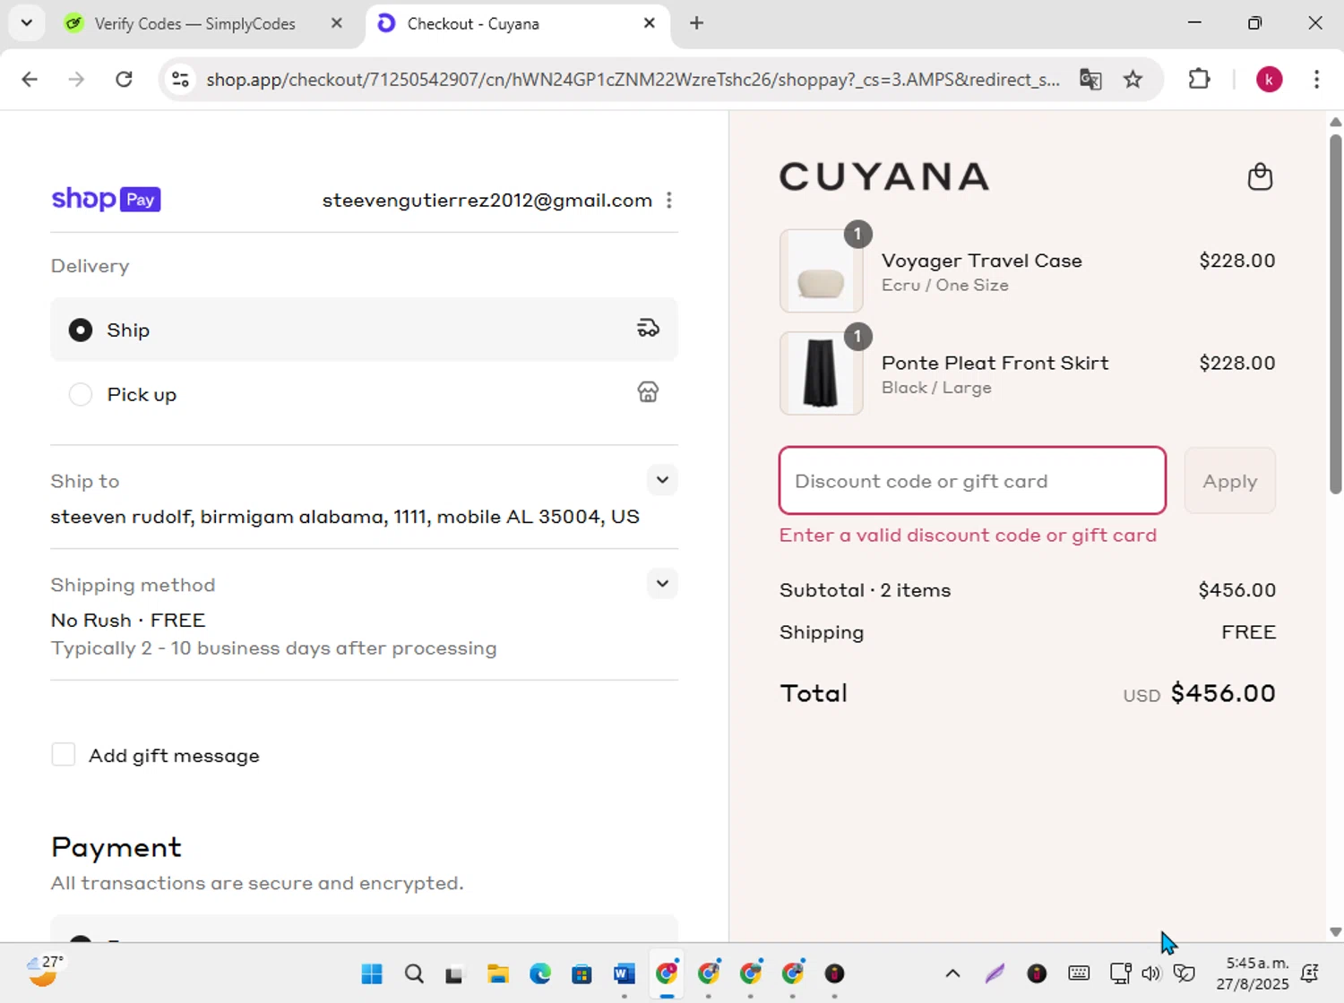This screenshot has width=1344, height=1003.
Task: Click the shipping address text steeven rudolf
Action: pyautogui.click(x=345, y=517)
